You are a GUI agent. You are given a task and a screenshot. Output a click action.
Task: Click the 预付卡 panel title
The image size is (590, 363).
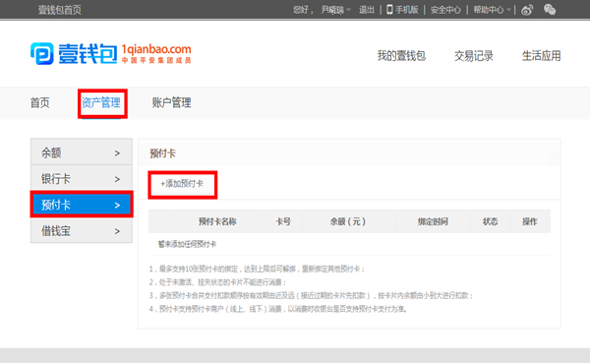tap(162, 153)
